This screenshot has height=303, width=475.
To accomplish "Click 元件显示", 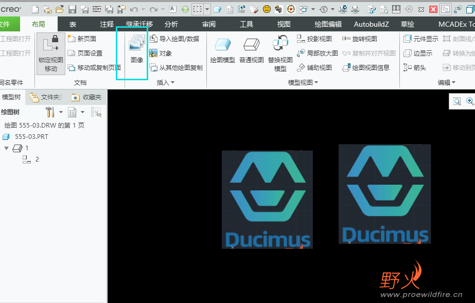I will pyautogui.click(x=421, y=39).
